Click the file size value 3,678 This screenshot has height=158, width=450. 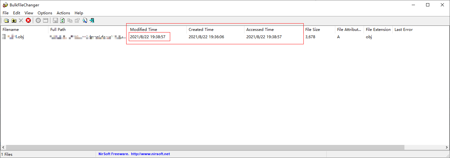[x=310, y=37]
